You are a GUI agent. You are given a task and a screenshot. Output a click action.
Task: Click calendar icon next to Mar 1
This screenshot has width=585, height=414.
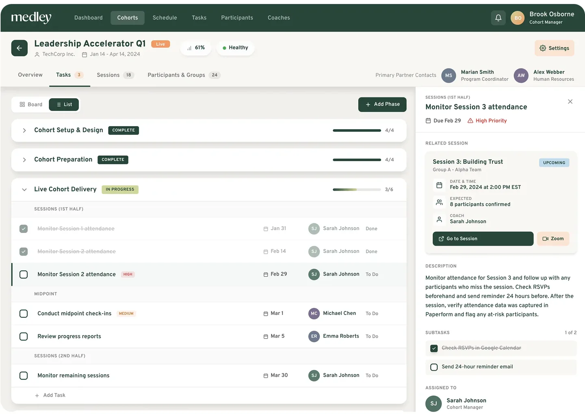[x=266, y=314]
